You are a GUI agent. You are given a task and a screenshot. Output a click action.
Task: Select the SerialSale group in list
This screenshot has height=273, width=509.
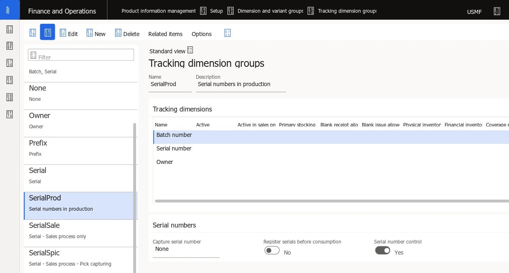click(81, 233)
